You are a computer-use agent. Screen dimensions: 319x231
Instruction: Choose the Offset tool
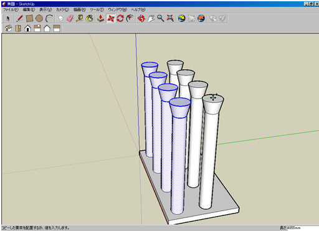point(130,19)
